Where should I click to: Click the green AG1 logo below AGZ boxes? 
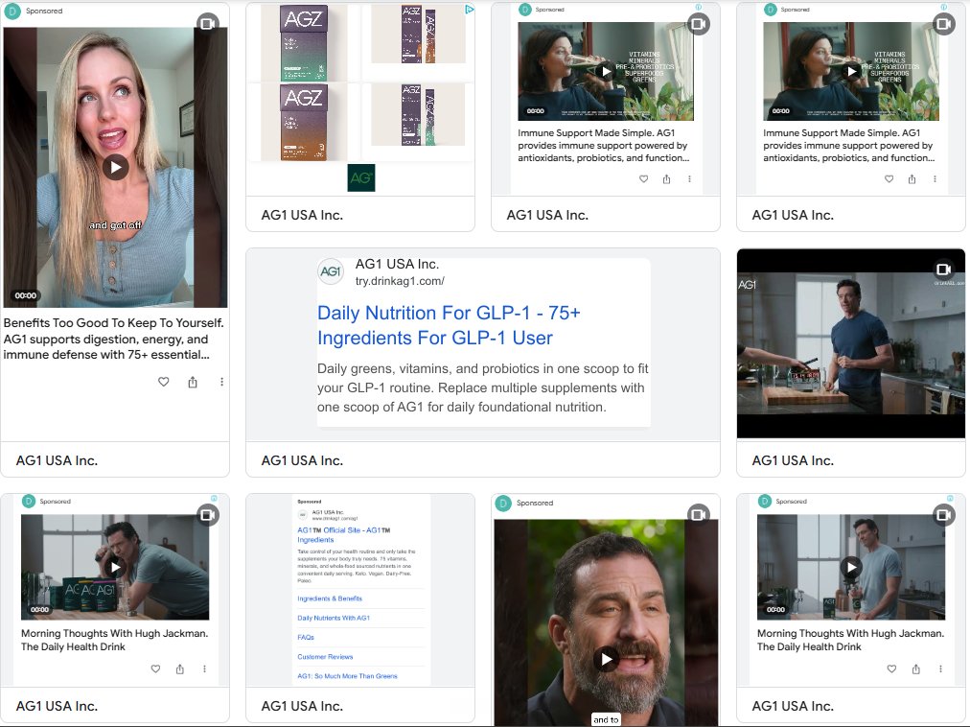pos(361,178)
